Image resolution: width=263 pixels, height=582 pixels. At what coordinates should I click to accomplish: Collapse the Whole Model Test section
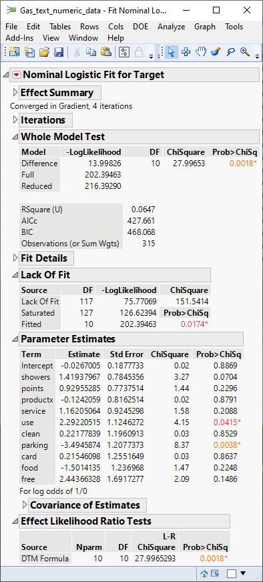(15, 137)
